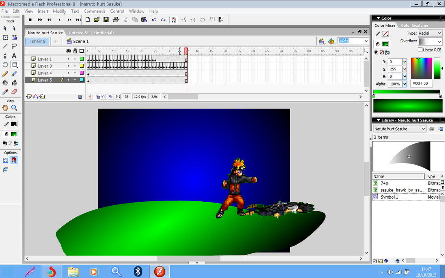The image size is (445, 278).
Task: Delete layer using the trash icon
Action: point(80,97)
